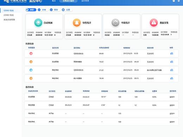This screenshot has width=183, height=137.
Task: Click start time 06:00:00 in 自动预测 card
Action: click(39, 35)
